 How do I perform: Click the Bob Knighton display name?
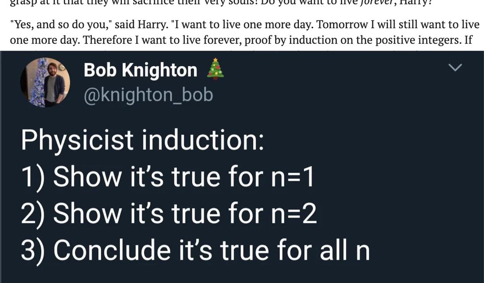(140, 70)
